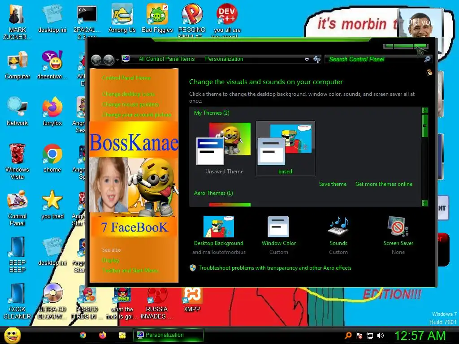Click Change your account picture link

(x=137, y=114)
